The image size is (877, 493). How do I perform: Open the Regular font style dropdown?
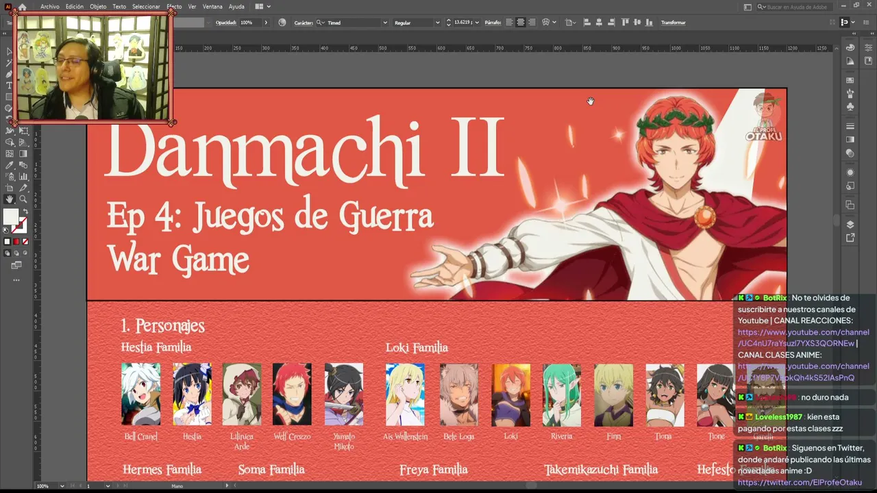coord(437,23)
